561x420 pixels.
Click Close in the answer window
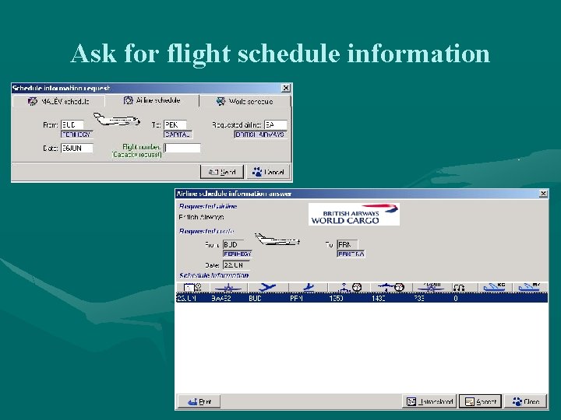click(x=526, y=401)
